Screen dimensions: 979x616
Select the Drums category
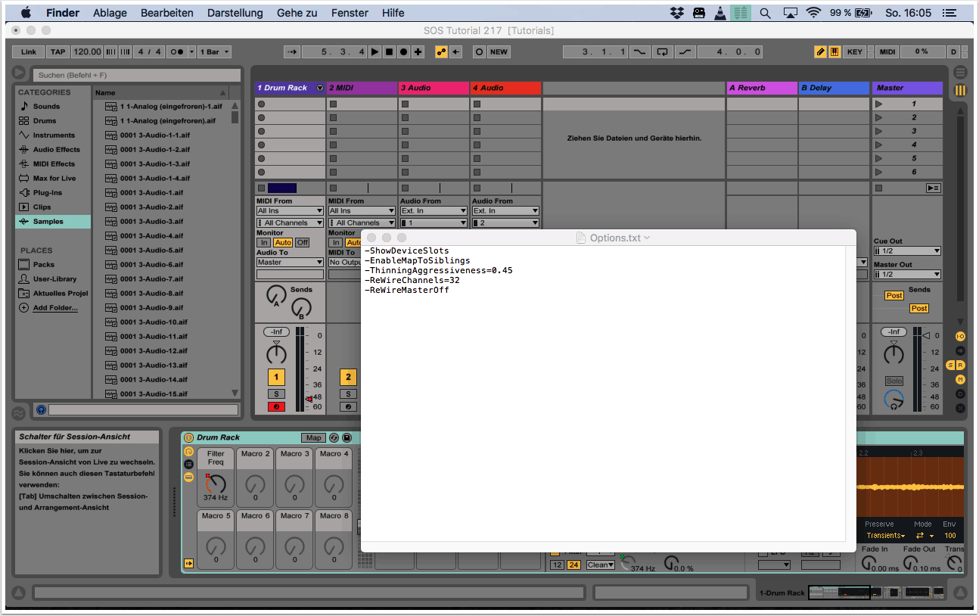pyautogui.click(x=45, y=121)
